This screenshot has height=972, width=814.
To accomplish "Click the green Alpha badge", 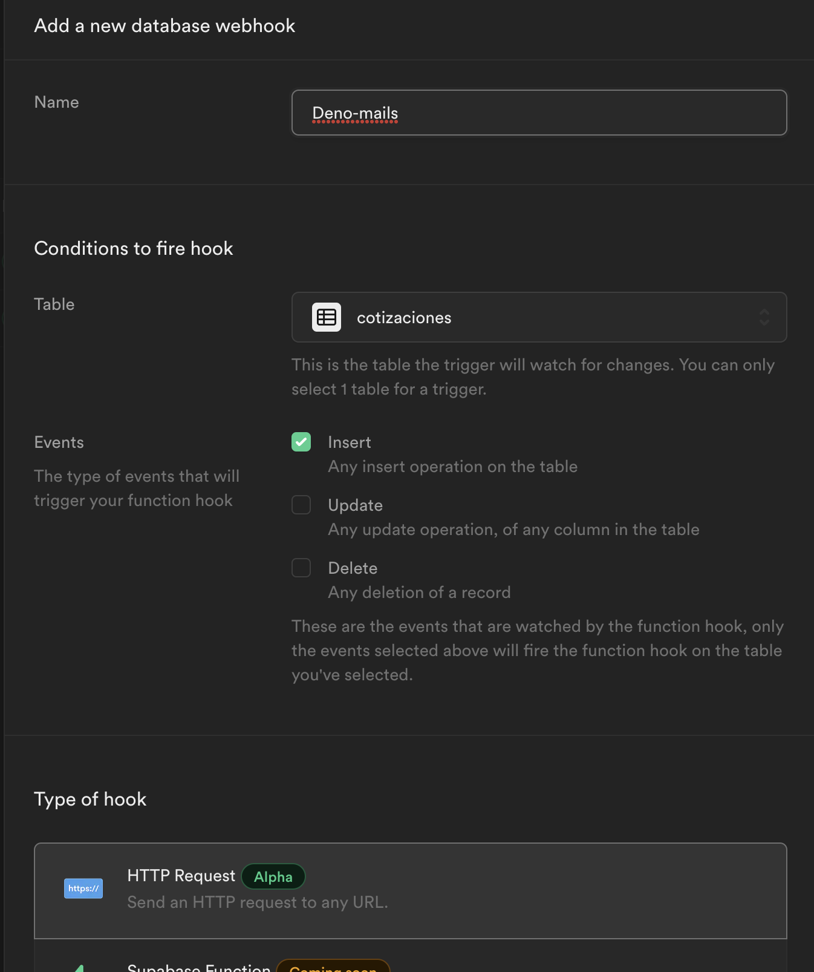I will (x=273, y=877).
